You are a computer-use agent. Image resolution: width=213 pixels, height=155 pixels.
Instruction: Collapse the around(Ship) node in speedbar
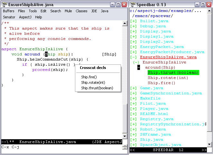pyautogui.click(x=139, y=68)
